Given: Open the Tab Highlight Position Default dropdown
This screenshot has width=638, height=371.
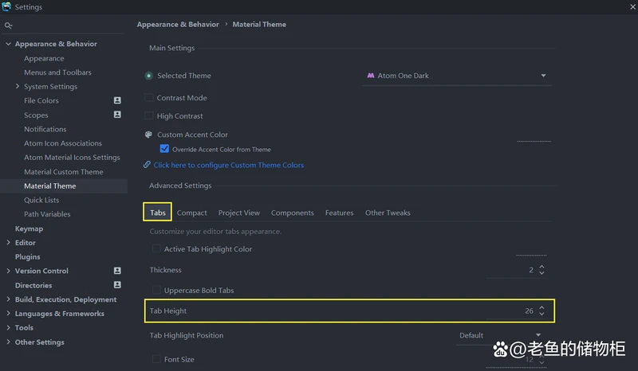Looking at the screenshot, I should (501, 336).
